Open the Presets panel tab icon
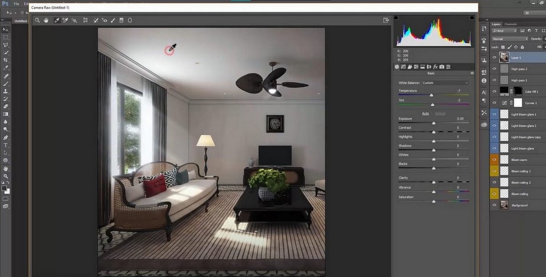The width and height of the screenshot is (546, 277). pos(448,67)
